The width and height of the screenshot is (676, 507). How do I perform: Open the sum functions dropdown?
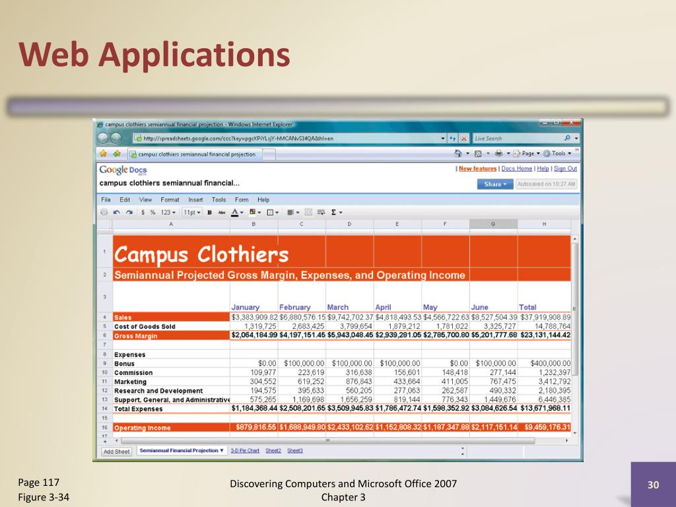(336, 212)
